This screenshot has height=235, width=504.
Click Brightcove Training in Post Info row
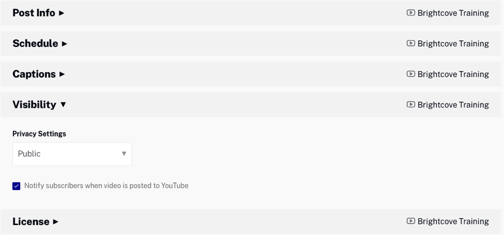click(x=453, y=13)
